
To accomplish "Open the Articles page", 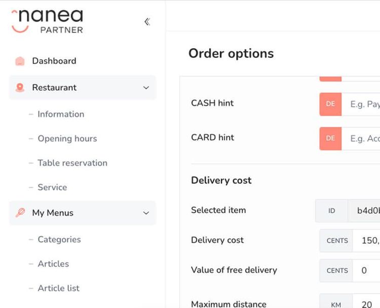I will point(53,264).
